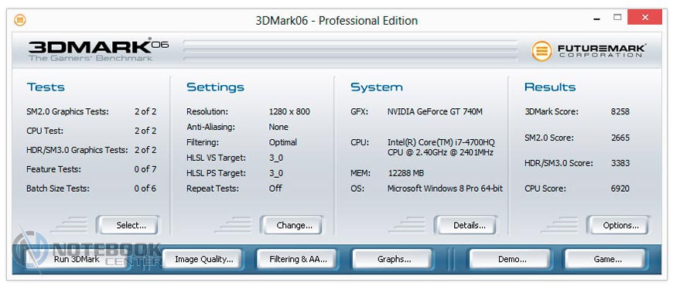Image resolution: width=673 pixels, height=286 pixels.
Task: Click the HDR/SM3.0 Graphics Tests label
Action: tap(77, 150)
